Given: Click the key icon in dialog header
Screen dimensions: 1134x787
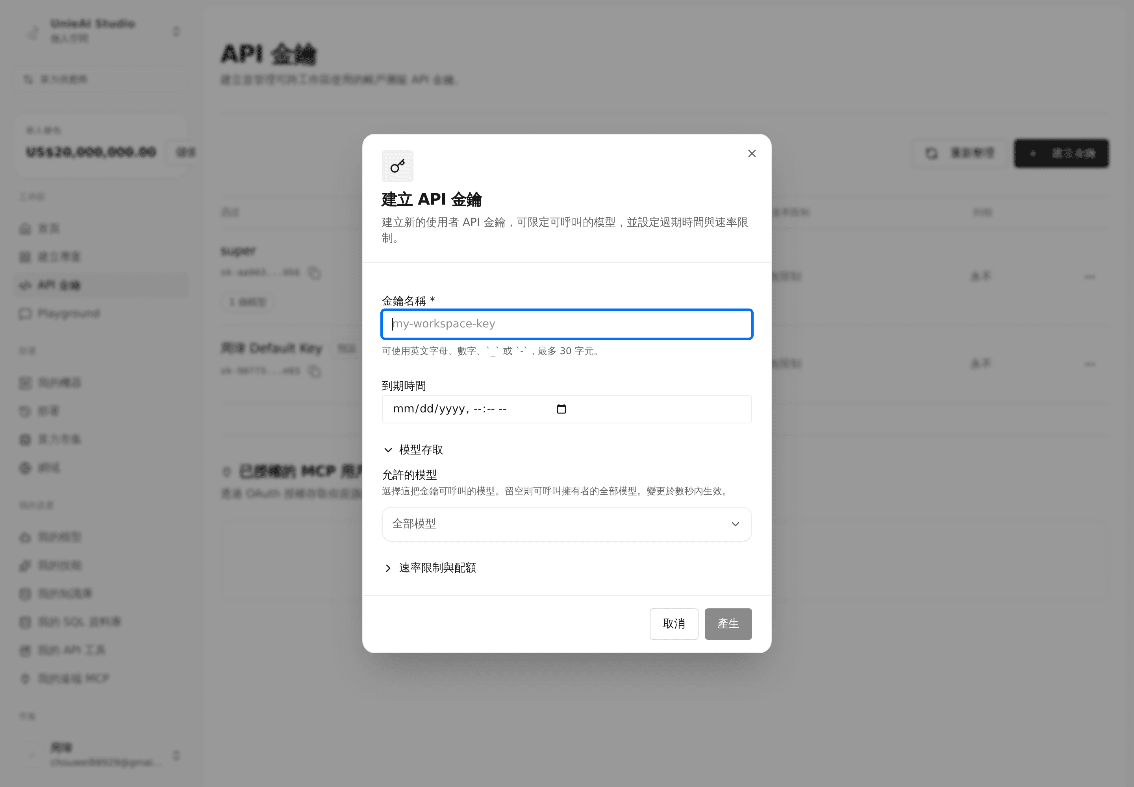Looking at the screenshot, I should (x=397, y=166).
